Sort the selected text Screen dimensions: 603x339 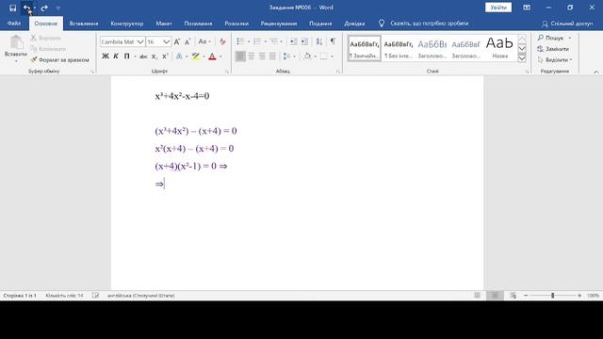[x=318, y=41]
